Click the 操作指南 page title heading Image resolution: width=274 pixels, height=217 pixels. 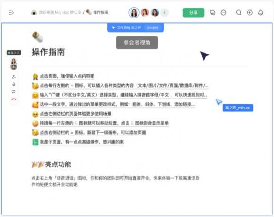click(x=48, y=52)
